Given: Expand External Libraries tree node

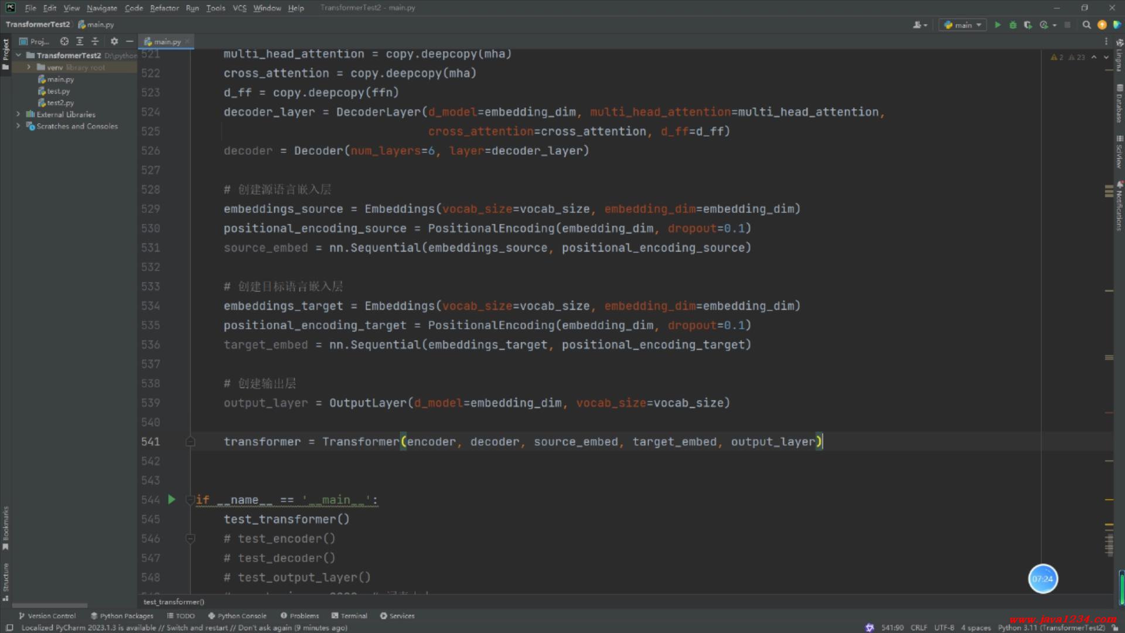Looking at the screenshot, I should tap(18, 114).
